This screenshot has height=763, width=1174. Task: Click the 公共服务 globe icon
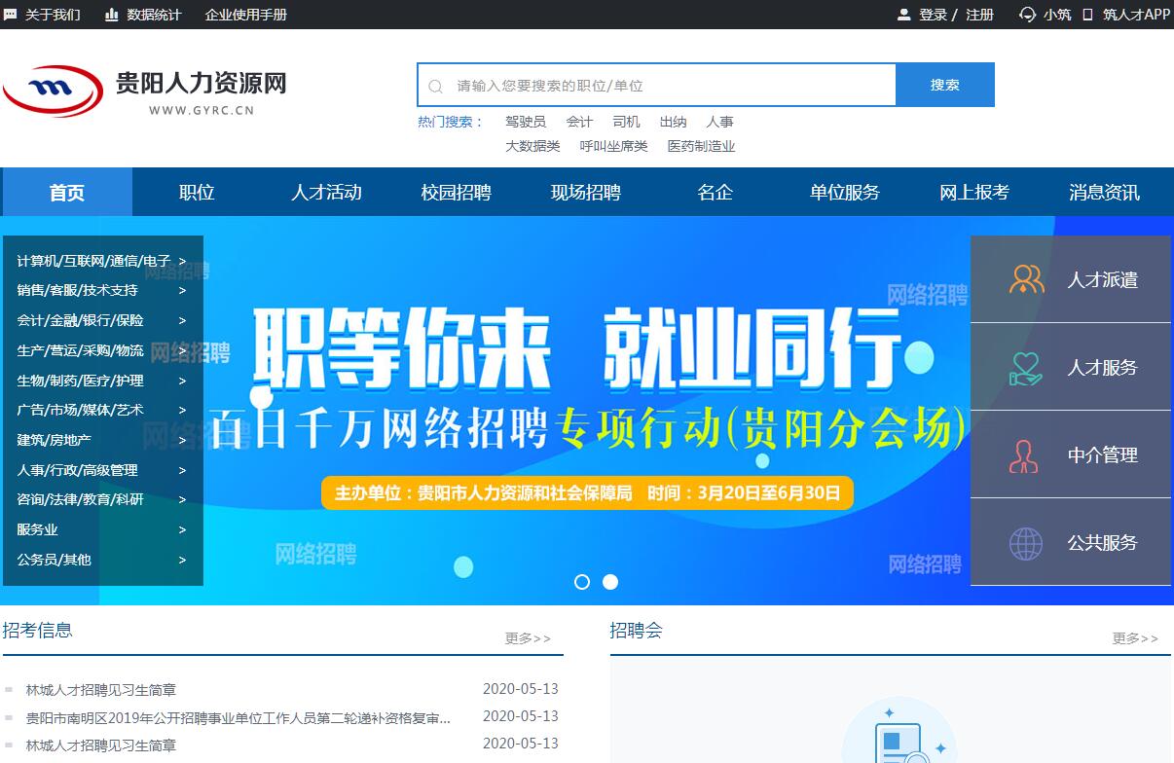(1026, 543)
